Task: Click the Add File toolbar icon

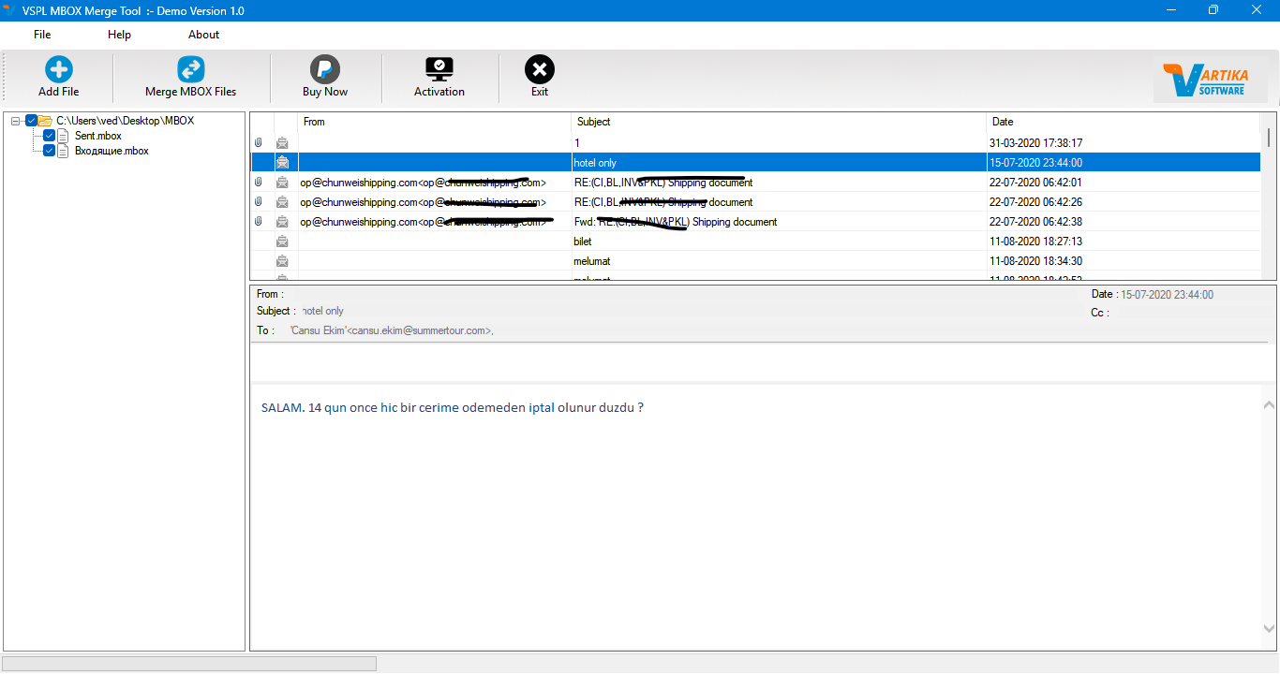Action: pyautogui.click(x=59, y=69)
